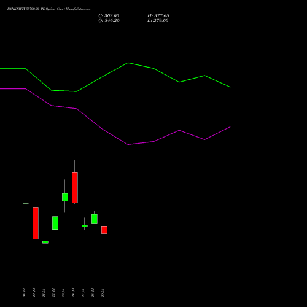Screen dimensions: 307x307
Task: Select the close value C: 302.05
Action: pos(109,16)
